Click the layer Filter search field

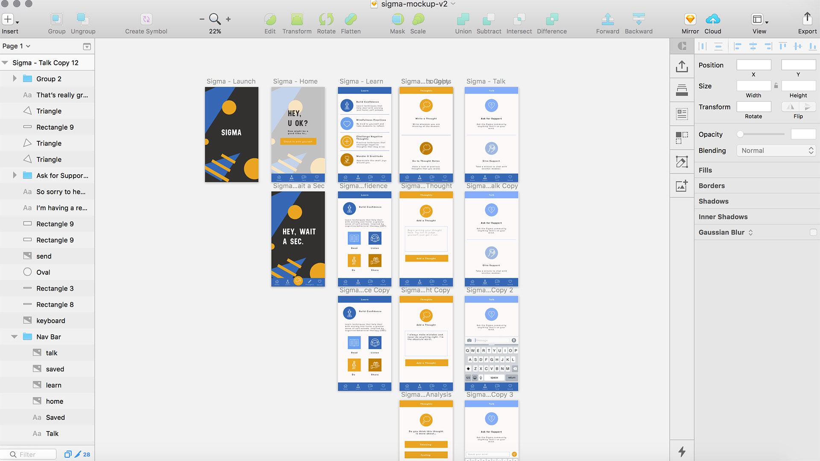29,454
